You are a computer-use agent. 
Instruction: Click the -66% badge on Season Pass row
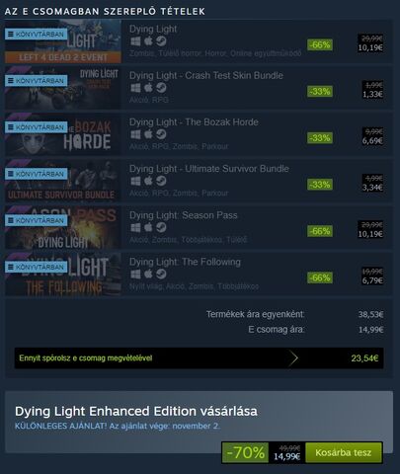point(320,231)
